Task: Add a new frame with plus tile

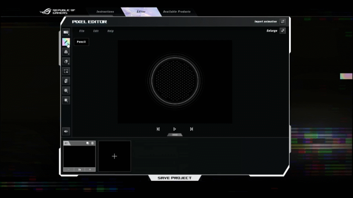Action: pyautogui.click(x=114, y=156)
